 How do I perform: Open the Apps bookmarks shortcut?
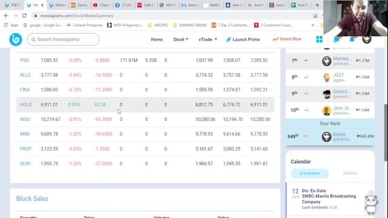click(x=12, y=25)
